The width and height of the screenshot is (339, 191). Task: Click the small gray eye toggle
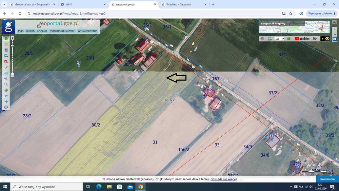[x=335, y=34]
